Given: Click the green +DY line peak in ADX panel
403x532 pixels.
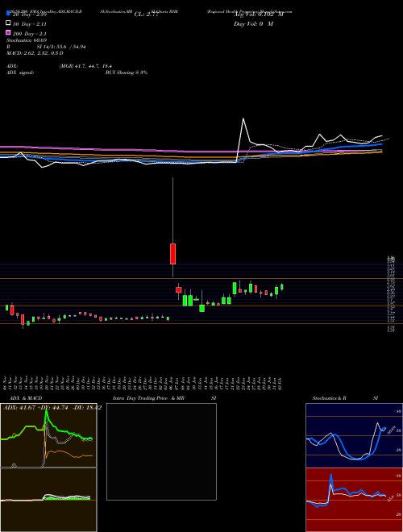Looking at the screenshot, I should point(45,412).
